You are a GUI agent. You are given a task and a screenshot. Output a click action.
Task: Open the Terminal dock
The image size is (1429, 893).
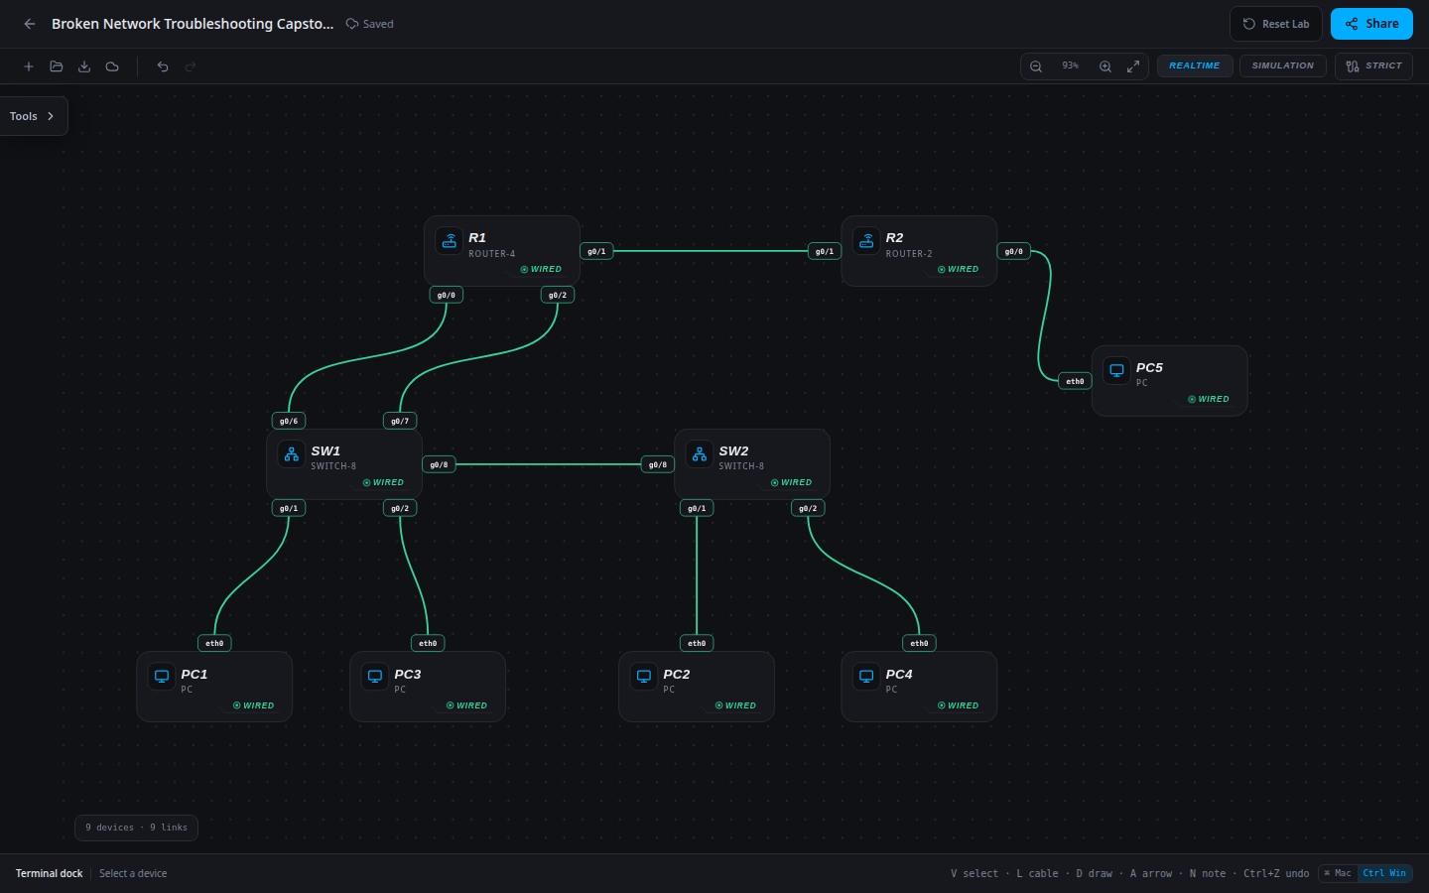click(x=50, y=873)
